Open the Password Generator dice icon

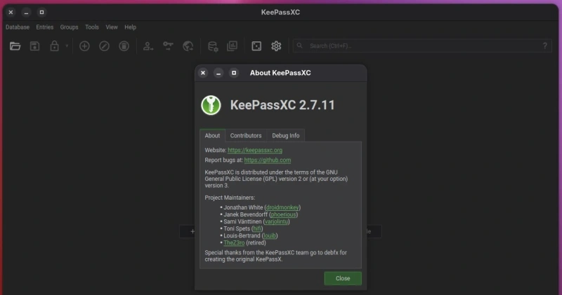coord(256,46)
